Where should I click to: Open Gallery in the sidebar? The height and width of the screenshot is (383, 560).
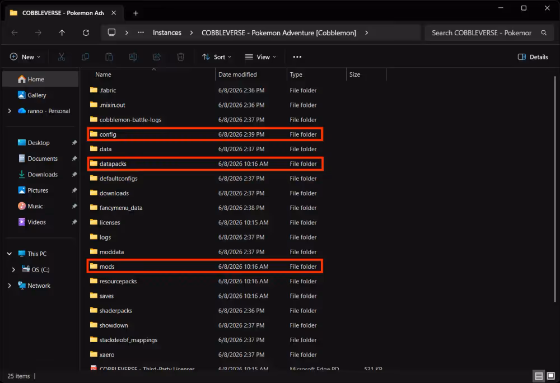40,95
